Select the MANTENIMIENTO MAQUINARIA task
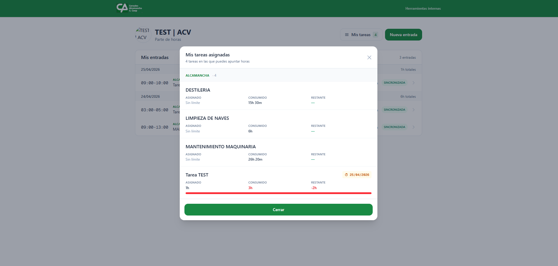 click(221, 147)
